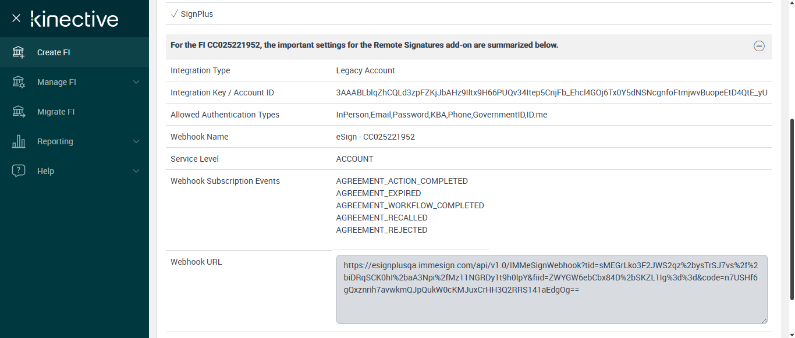Close sidebar with the X icon
Viewport: 795px width, 338px height.
[x=16, y=19]
